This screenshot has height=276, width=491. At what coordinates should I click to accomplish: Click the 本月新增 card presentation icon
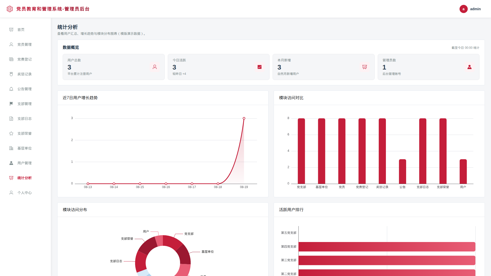[365, 67]
